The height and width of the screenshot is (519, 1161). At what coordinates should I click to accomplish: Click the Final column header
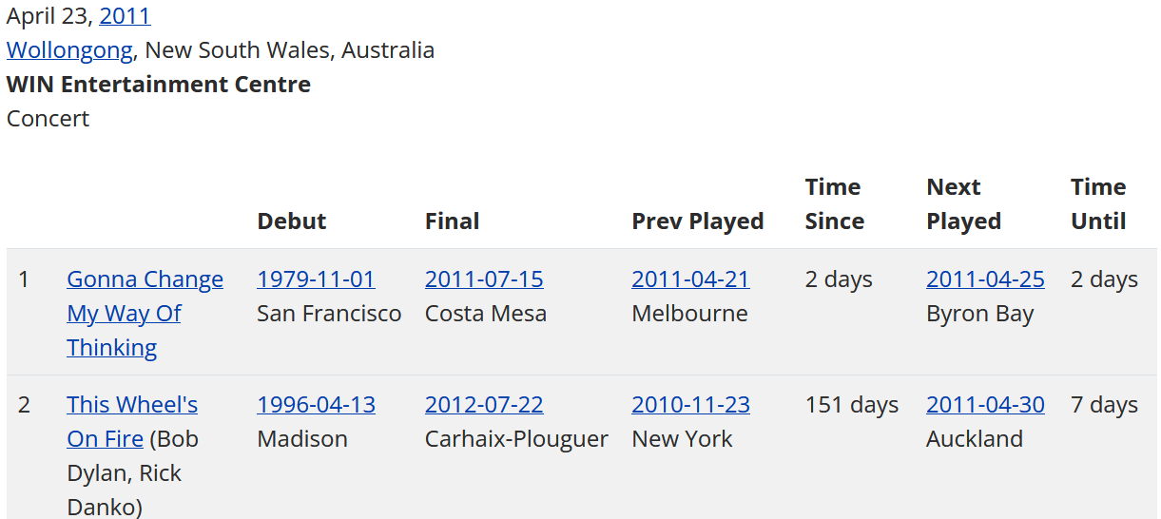coord(452,221)
